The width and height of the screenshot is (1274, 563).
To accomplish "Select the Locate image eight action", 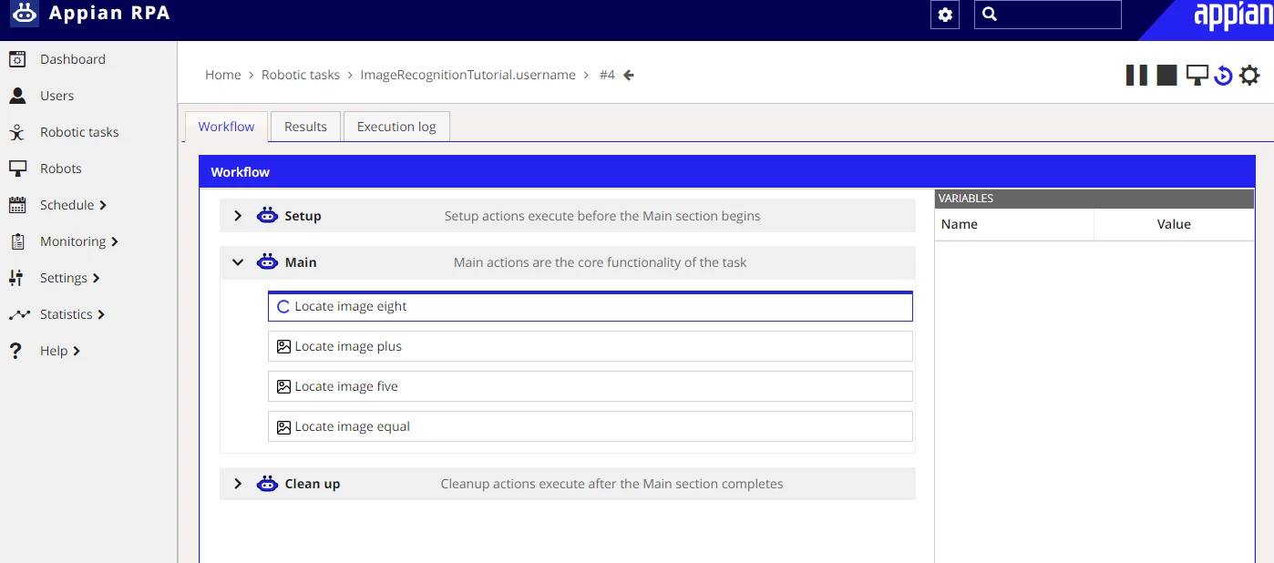I will click(x=591, y=306).
